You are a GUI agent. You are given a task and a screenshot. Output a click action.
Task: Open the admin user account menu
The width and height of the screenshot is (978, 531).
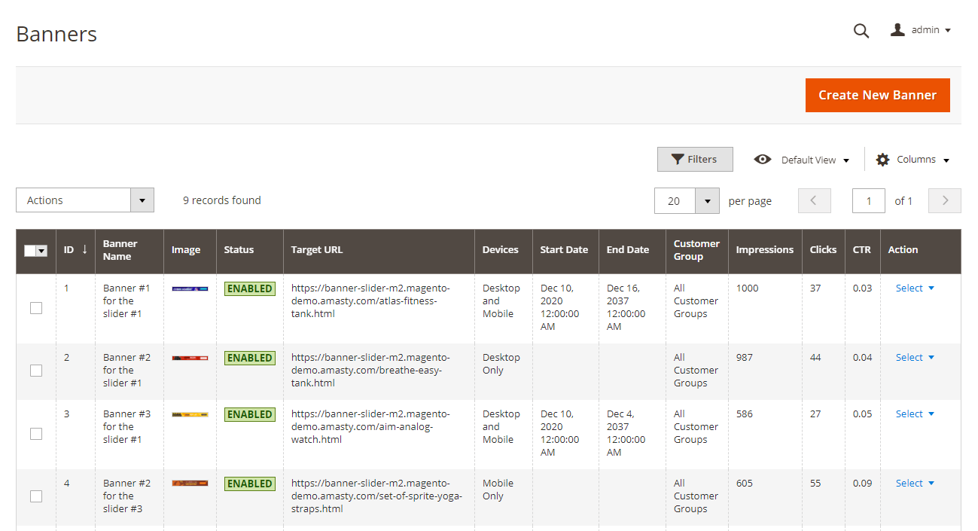pos(921,30)
